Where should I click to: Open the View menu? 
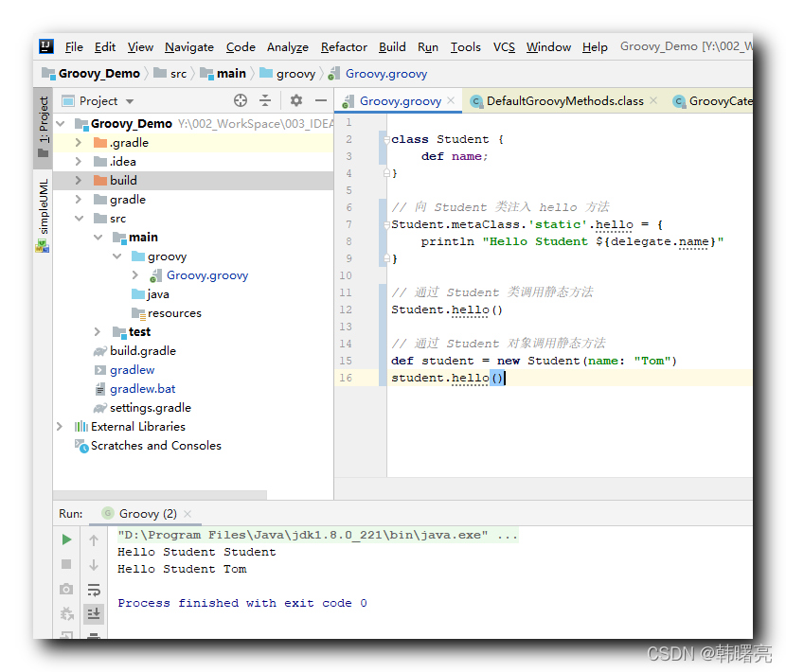[x=140, y=47]
